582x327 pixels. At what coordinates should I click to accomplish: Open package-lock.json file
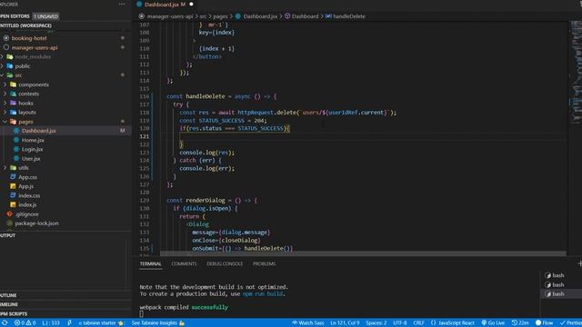[x=36, y=223]
